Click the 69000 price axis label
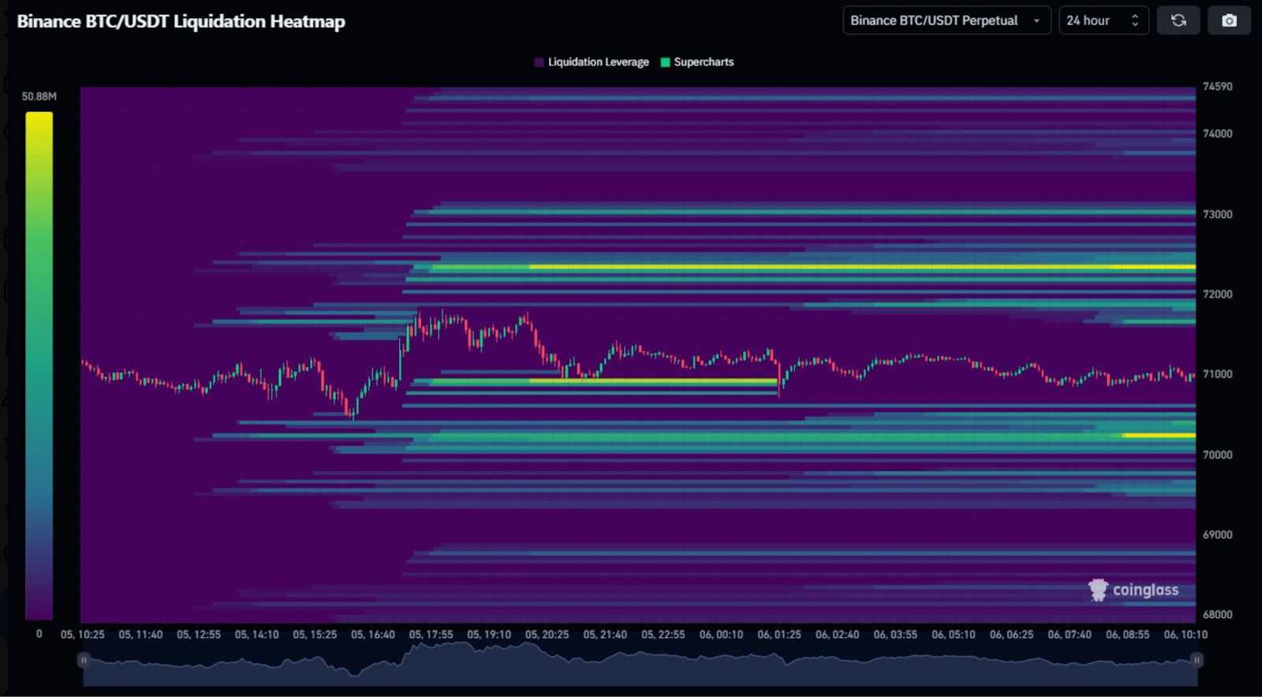Image resolution: width=1262 pixels, height=697 pixels. (1217, 535)
